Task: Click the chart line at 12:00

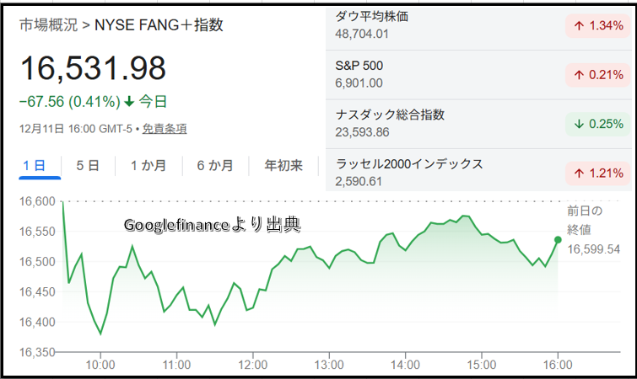Action: pyautogui.click(x=254, y=307)
